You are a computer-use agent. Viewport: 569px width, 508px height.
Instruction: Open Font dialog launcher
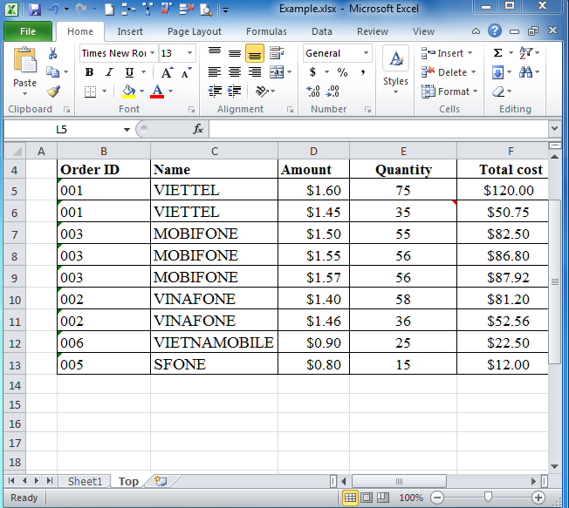[x=191, y=110]
